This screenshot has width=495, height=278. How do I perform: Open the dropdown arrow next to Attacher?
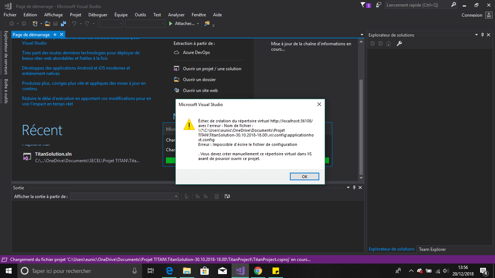pos(198,24)
